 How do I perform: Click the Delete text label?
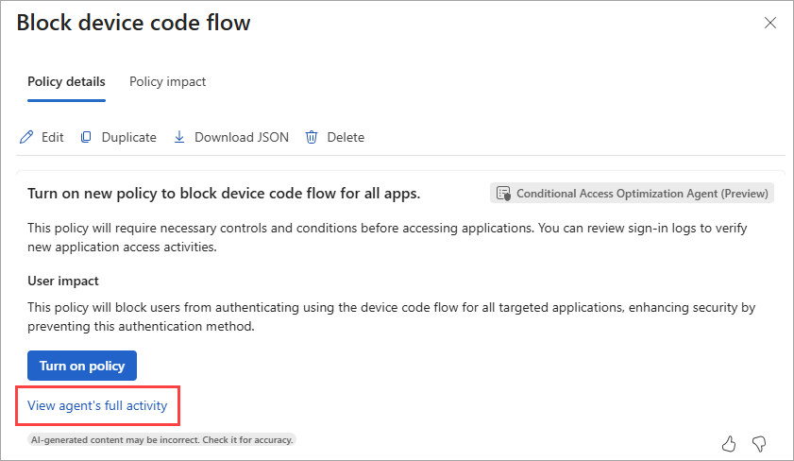click(x=346, y=137)
